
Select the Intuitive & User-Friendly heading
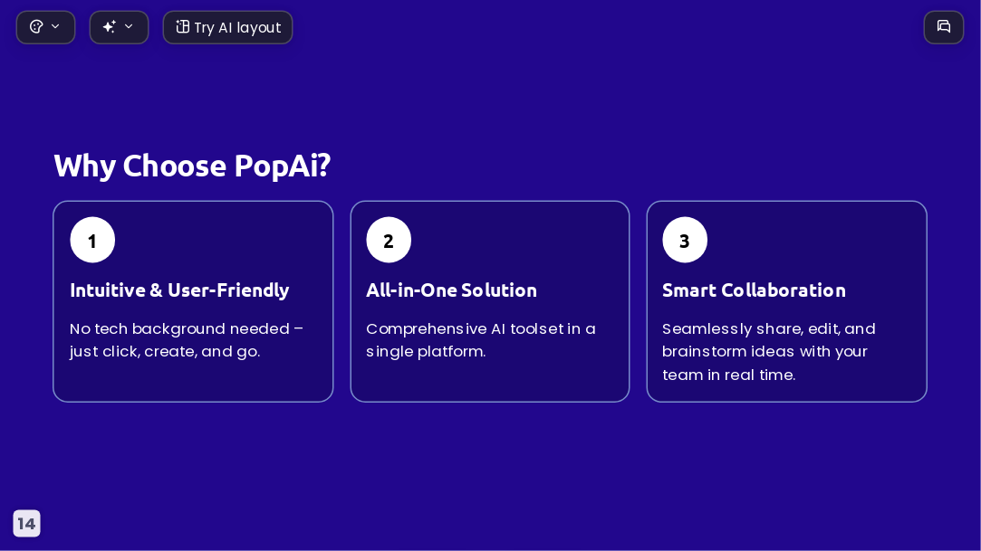click(x=179, y=290)
